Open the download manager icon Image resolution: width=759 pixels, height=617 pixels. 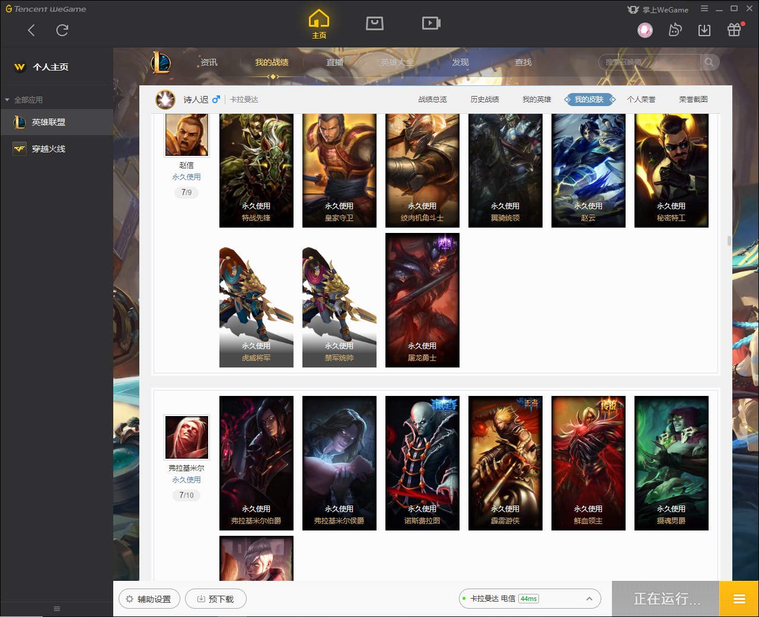click(704, 30)
